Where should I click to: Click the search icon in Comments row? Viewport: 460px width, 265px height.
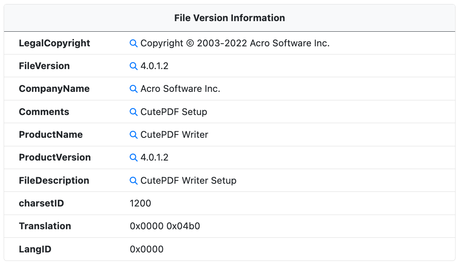pyautogui.click(x=134, y=112)
